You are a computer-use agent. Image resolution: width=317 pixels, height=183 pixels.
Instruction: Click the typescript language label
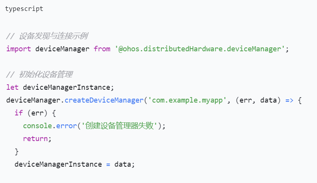(24, 9)
